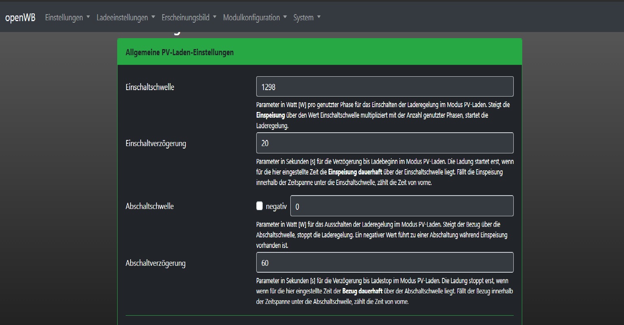
Task: Focus the Abschaltverzögerung field showing 60
Action: point(384,263)
